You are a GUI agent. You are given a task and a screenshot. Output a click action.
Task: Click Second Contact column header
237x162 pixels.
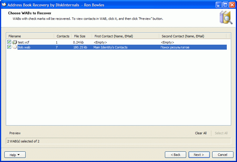click(193, 36)
